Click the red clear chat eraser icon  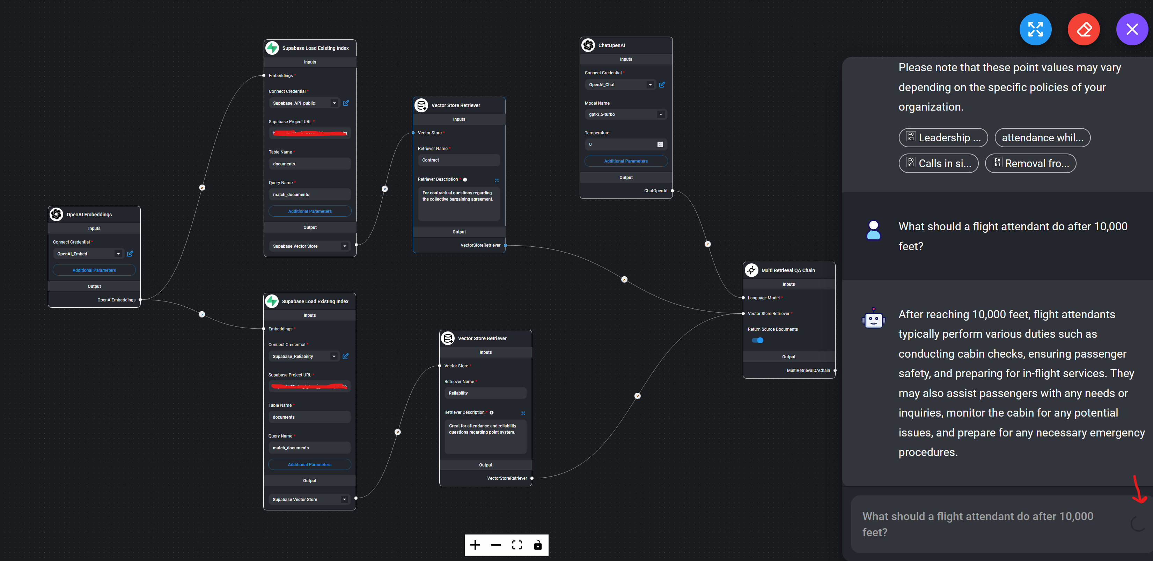tap(1084, 29)
